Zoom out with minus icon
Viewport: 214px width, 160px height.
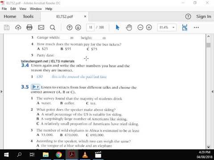tap(140, 28)
